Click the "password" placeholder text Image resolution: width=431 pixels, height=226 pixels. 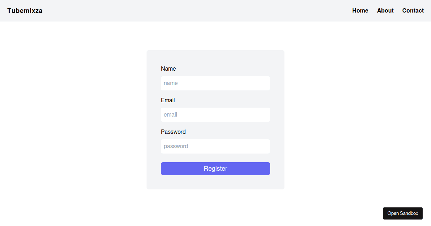click(176, 146)
